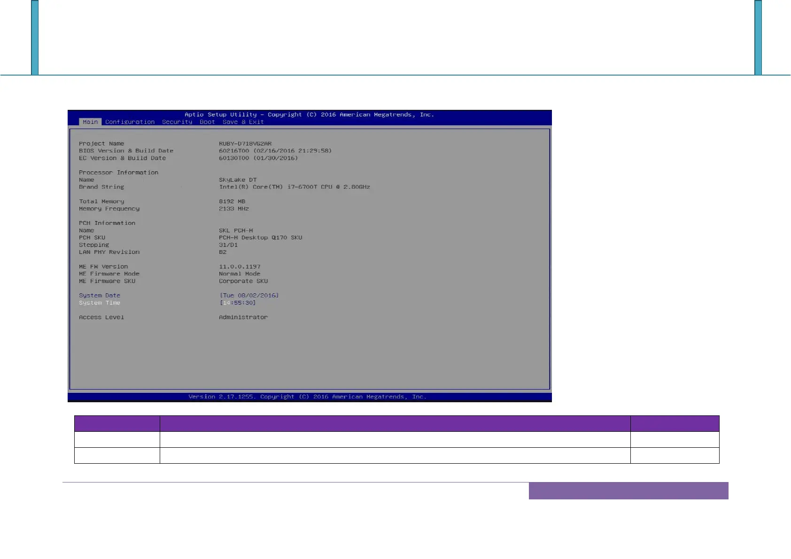The image size is (791, 559).
Task: Click the Stepping label
Action: (x=94, y=245)
